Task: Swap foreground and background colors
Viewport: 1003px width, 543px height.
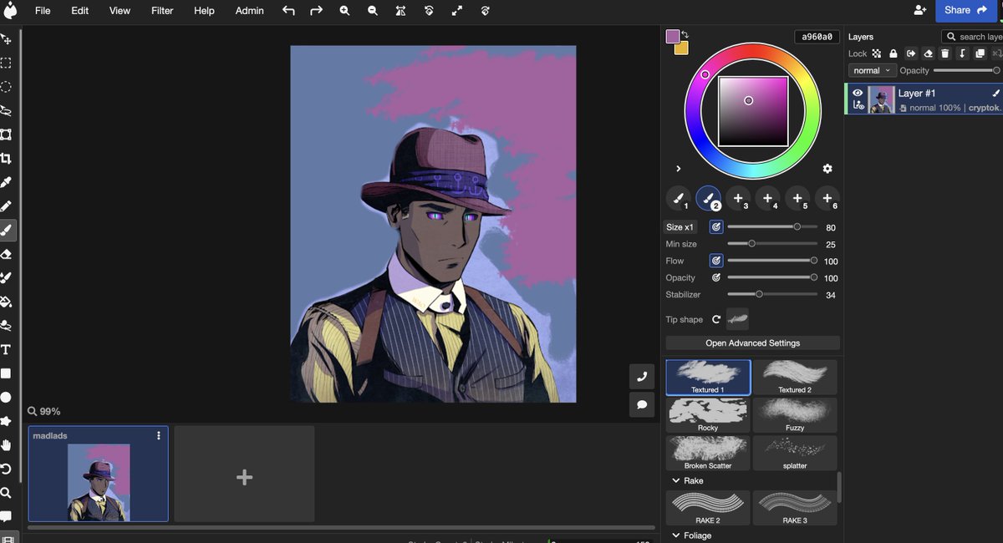Action: 685,34
